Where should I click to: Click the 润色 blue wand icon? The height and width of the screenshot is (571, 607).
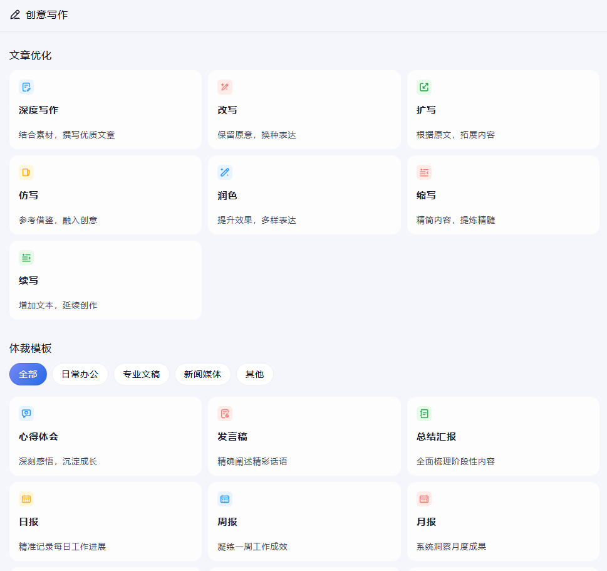[225, 172]
